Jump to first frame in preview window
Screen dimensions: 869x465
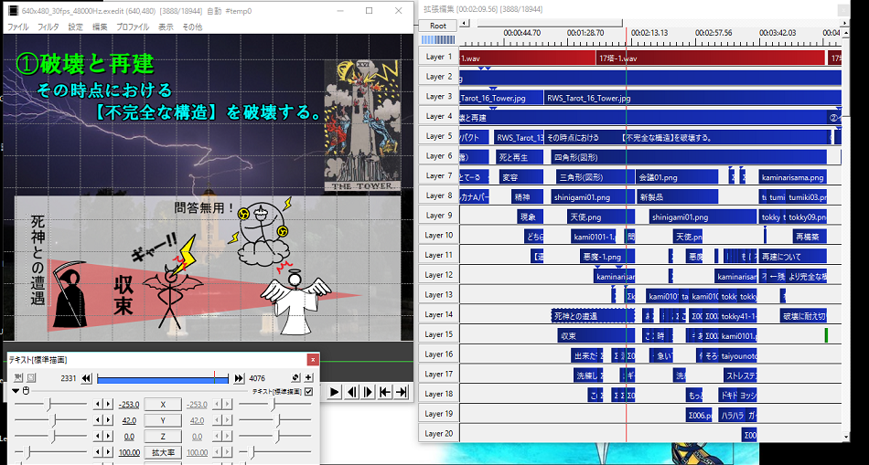384,392
